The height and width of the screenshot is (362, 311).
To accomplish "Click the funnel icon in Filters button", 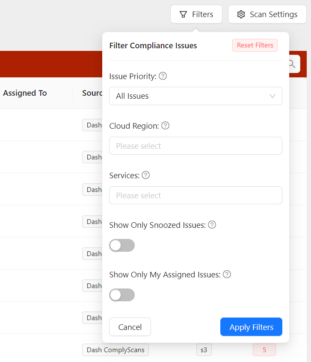I will tap(183, 15).
